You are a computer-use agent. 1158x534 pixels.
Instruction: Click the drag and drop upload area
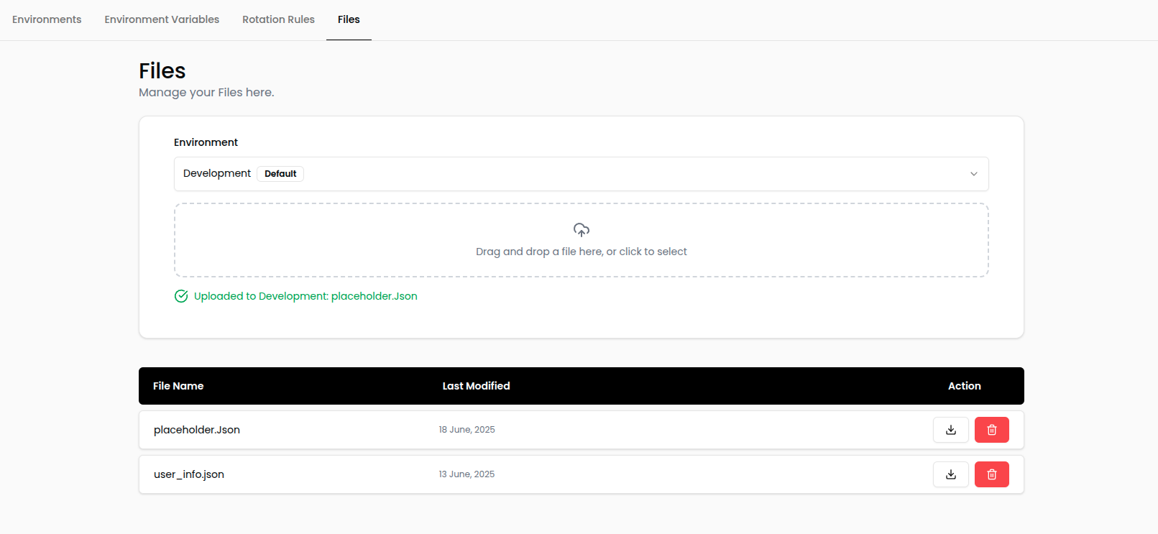[582, 240]
